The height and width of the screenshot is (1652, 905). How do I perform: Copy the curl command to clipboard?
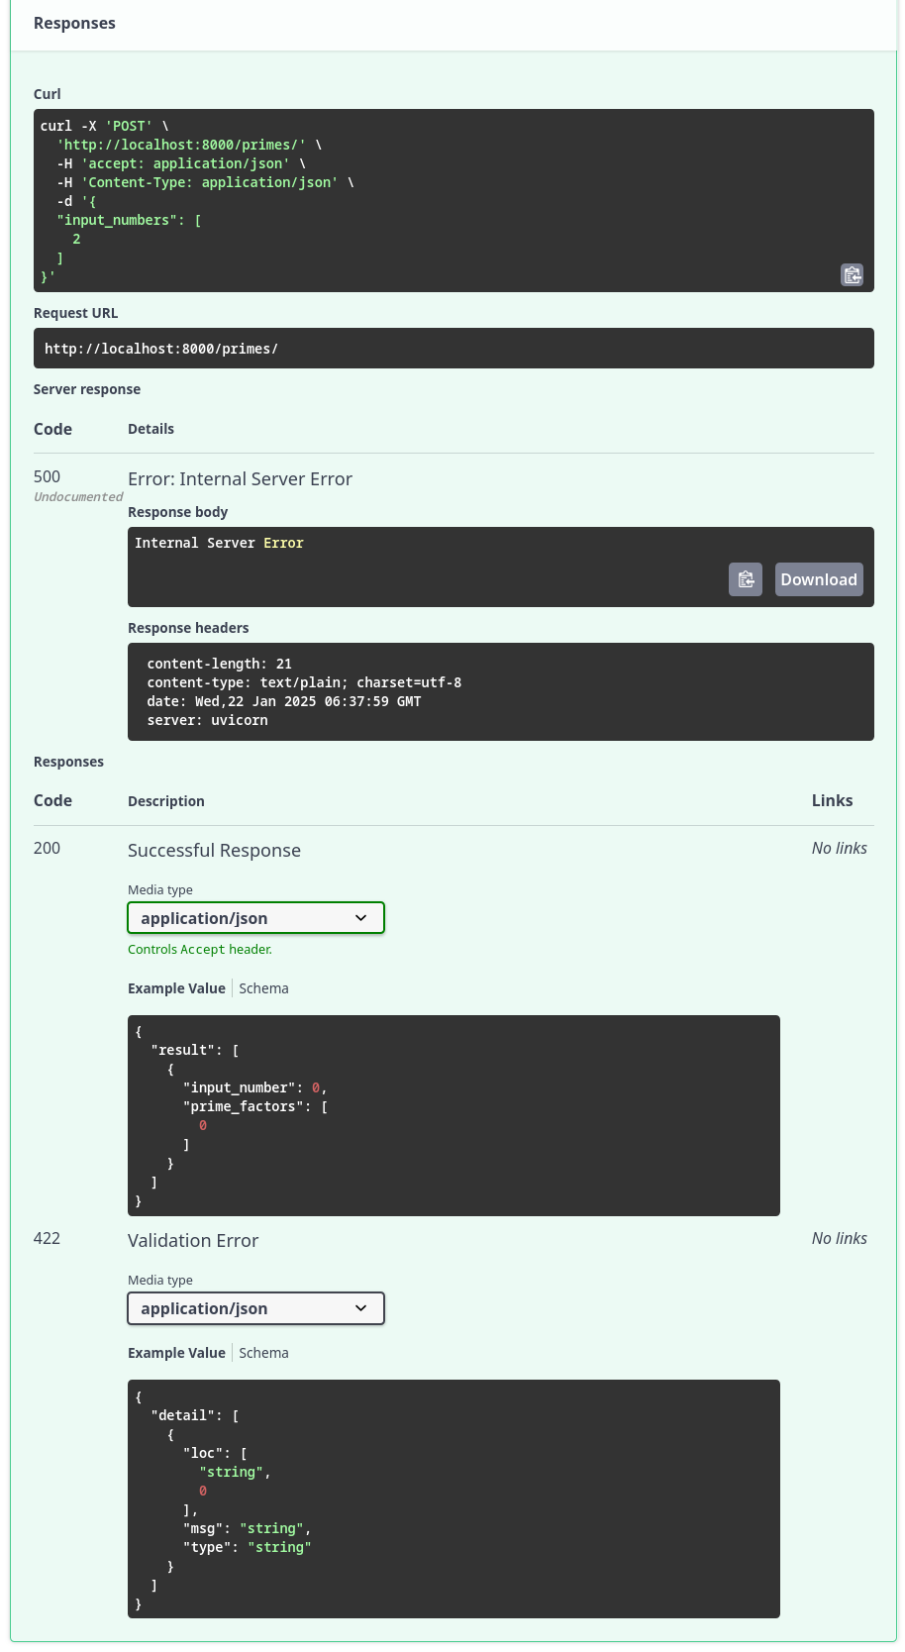pyautogui.click(x=852, y=274)
